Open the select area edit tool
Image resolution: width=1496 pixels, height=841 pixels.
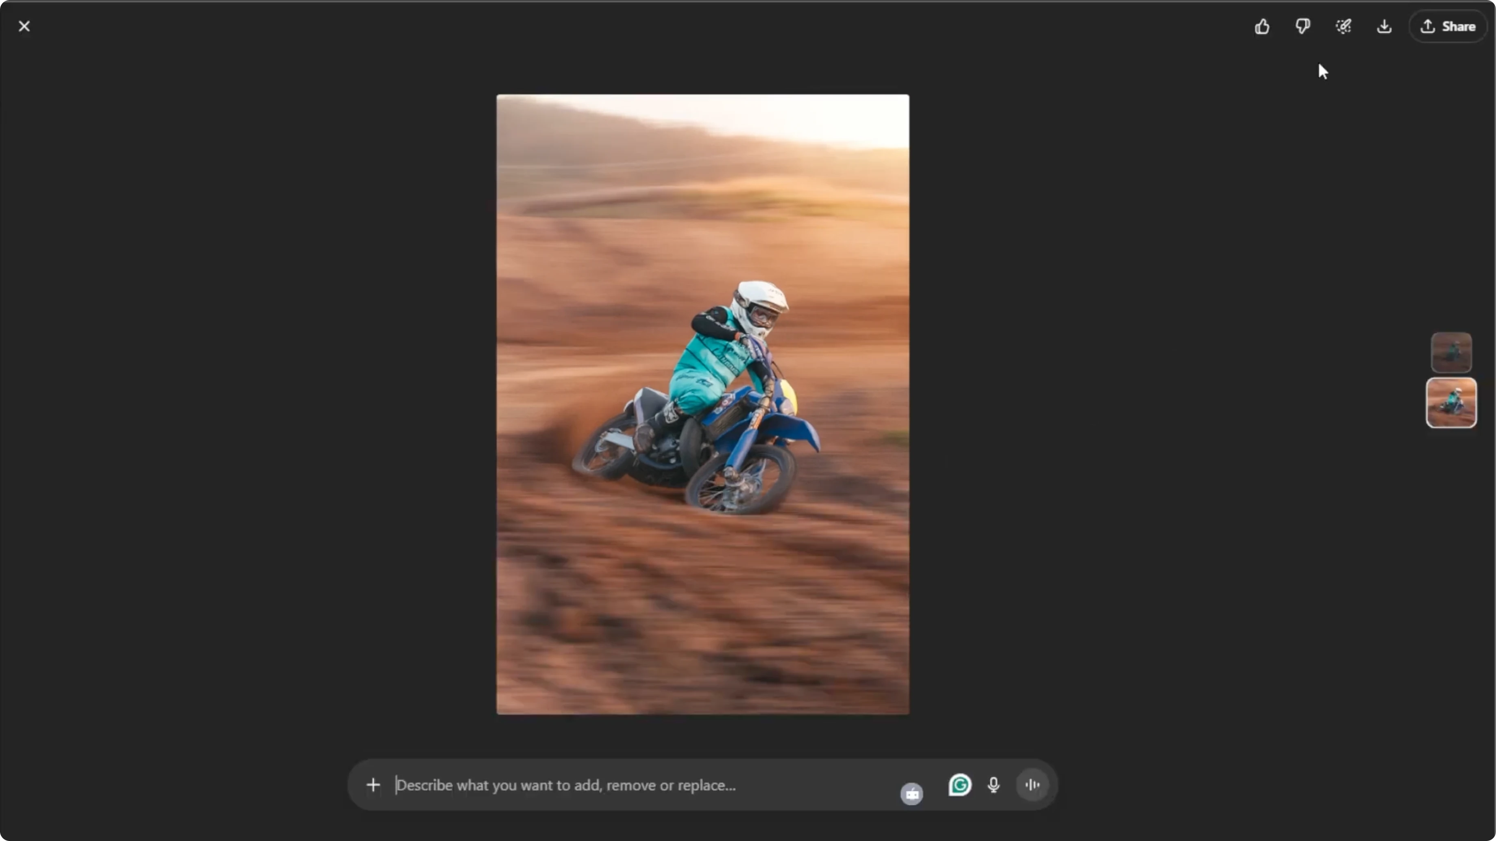[x=1343, y=26]
